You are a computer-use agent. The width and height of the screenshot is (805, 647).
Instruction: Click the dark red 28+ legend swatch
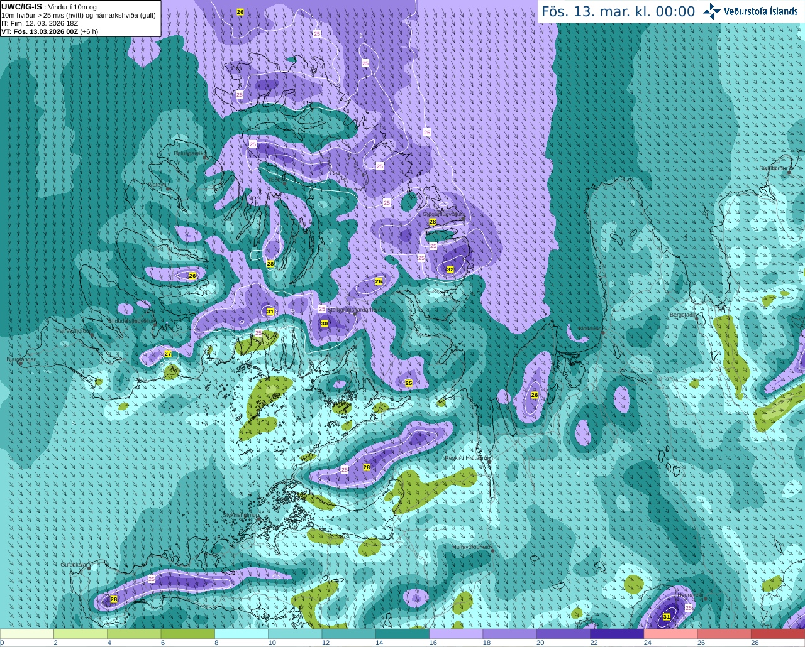click(778, 634)
